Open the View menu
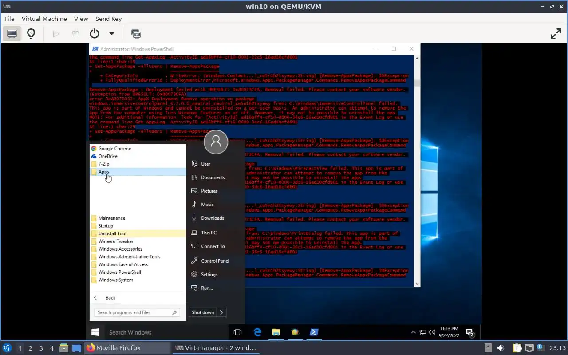This screenshot has width=568, height=355. (81, 19)
